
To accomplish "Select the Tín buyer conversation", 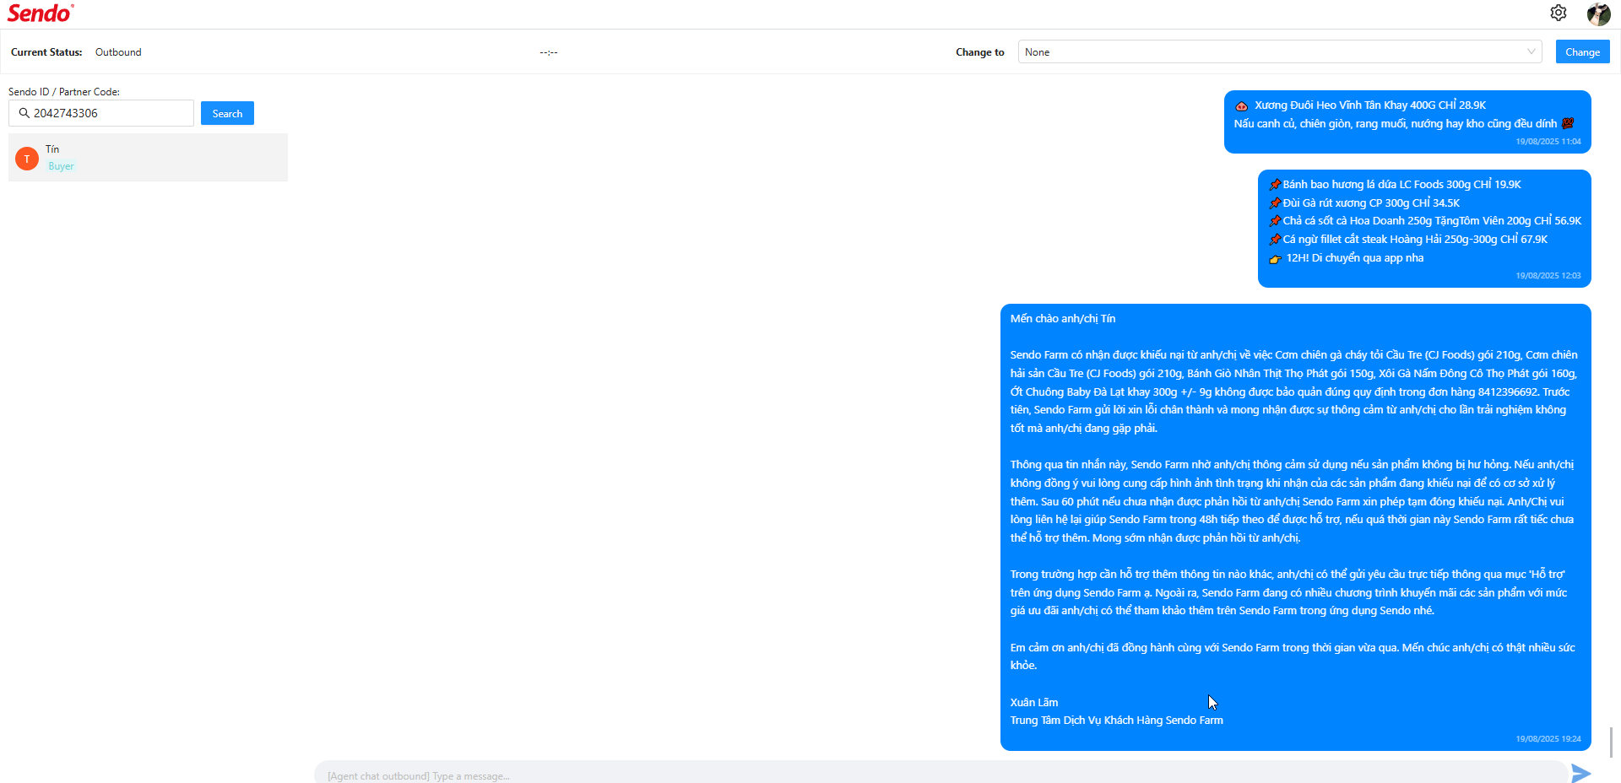I will [148, 157].
